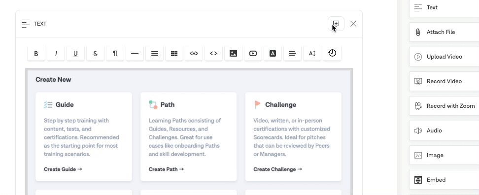Click the font size icon

pyautogui.click(x=312, y=53)
